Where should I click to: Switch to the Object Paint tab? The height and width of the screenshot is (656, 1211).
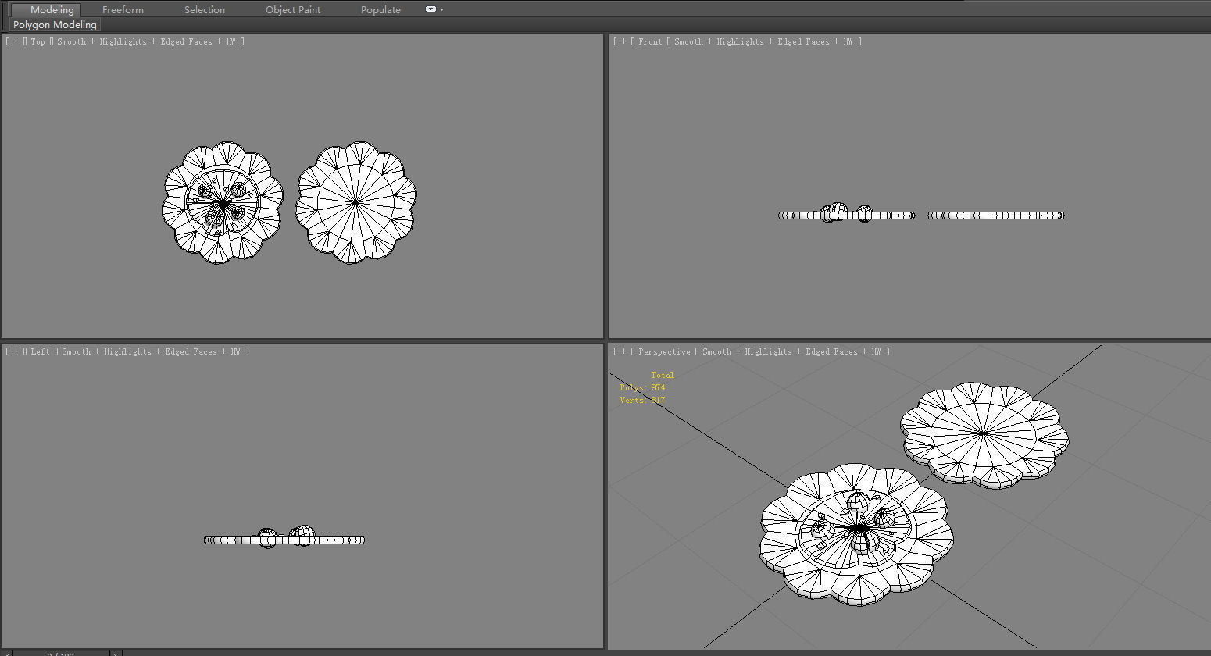coord(293,10)
